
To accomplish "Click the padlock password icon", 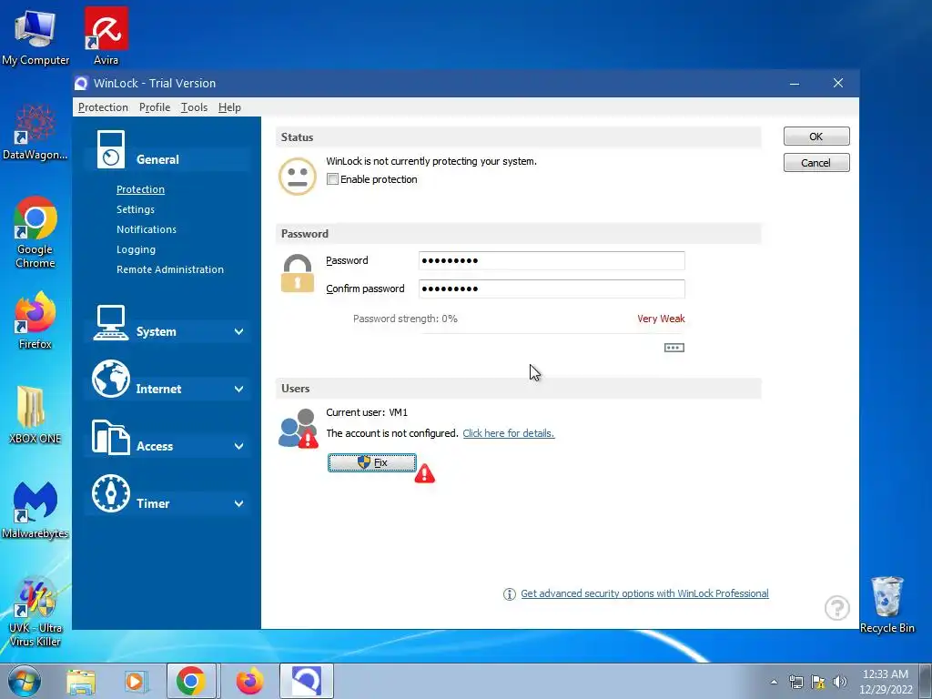I will [x=298, y=273].
